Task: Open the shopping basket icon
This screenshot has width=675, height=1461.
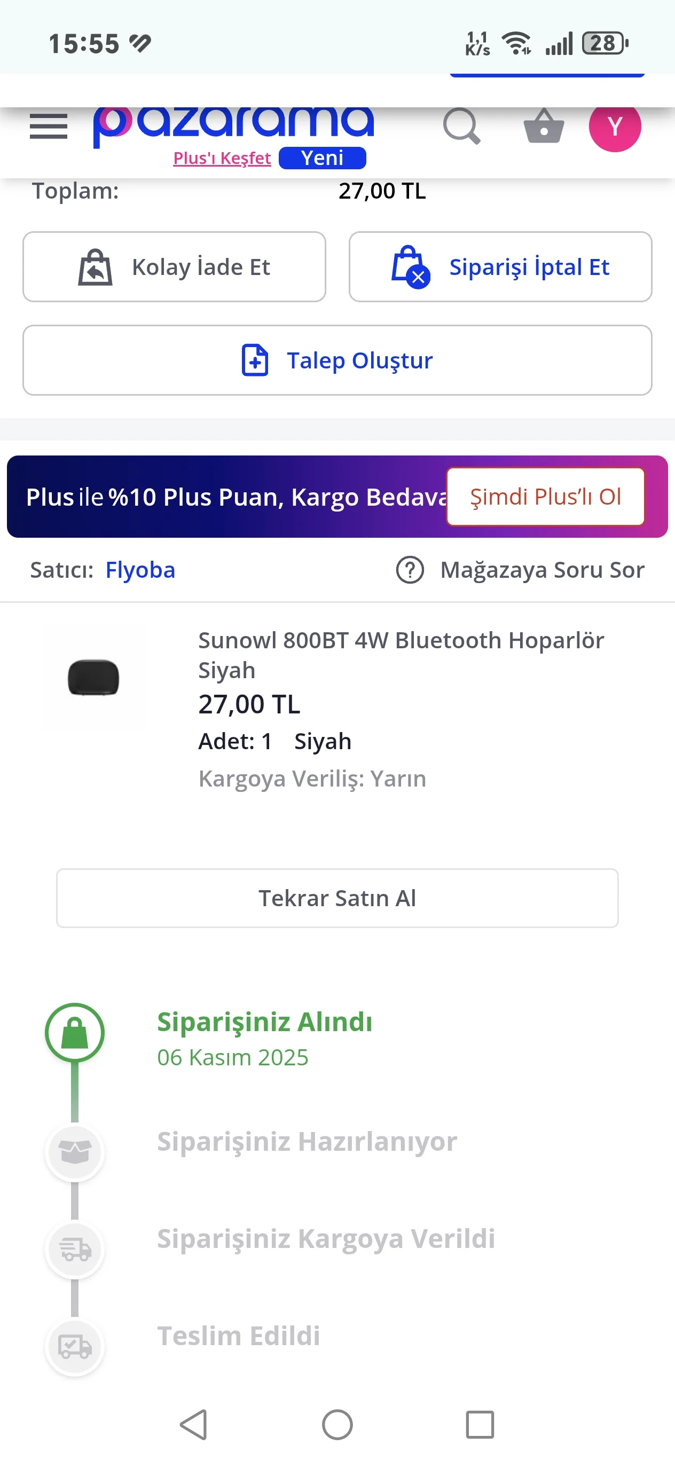Action: [x=544, y=126]
